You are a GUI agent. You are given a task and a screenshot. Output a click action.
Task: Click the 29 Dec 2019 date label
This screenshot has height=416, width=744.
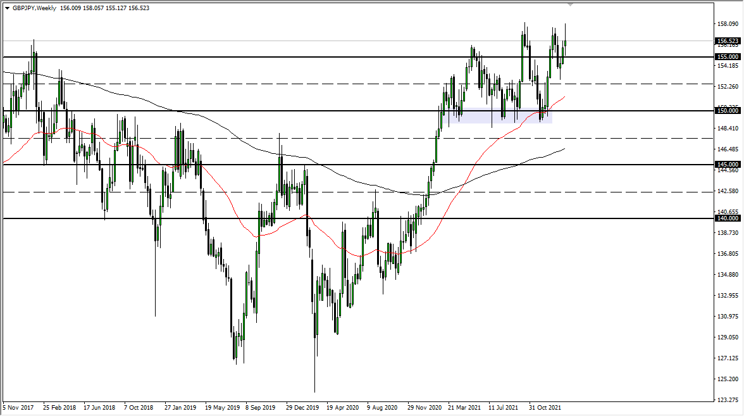[302, 408]
